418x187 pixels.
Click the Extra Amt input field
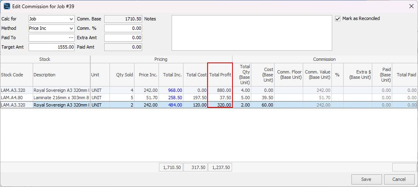coord(123,38)
